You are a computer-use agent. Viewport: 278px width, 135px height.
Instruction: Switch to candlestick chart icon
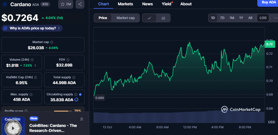(163, 18)
